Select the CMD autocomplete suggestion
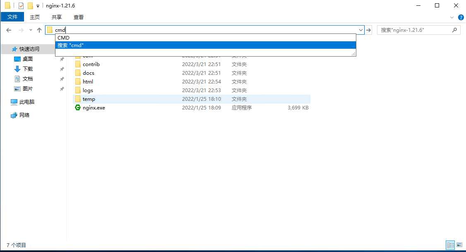This screenshot has width=466, height=252. pyautogui.click(x=205, y=38)
